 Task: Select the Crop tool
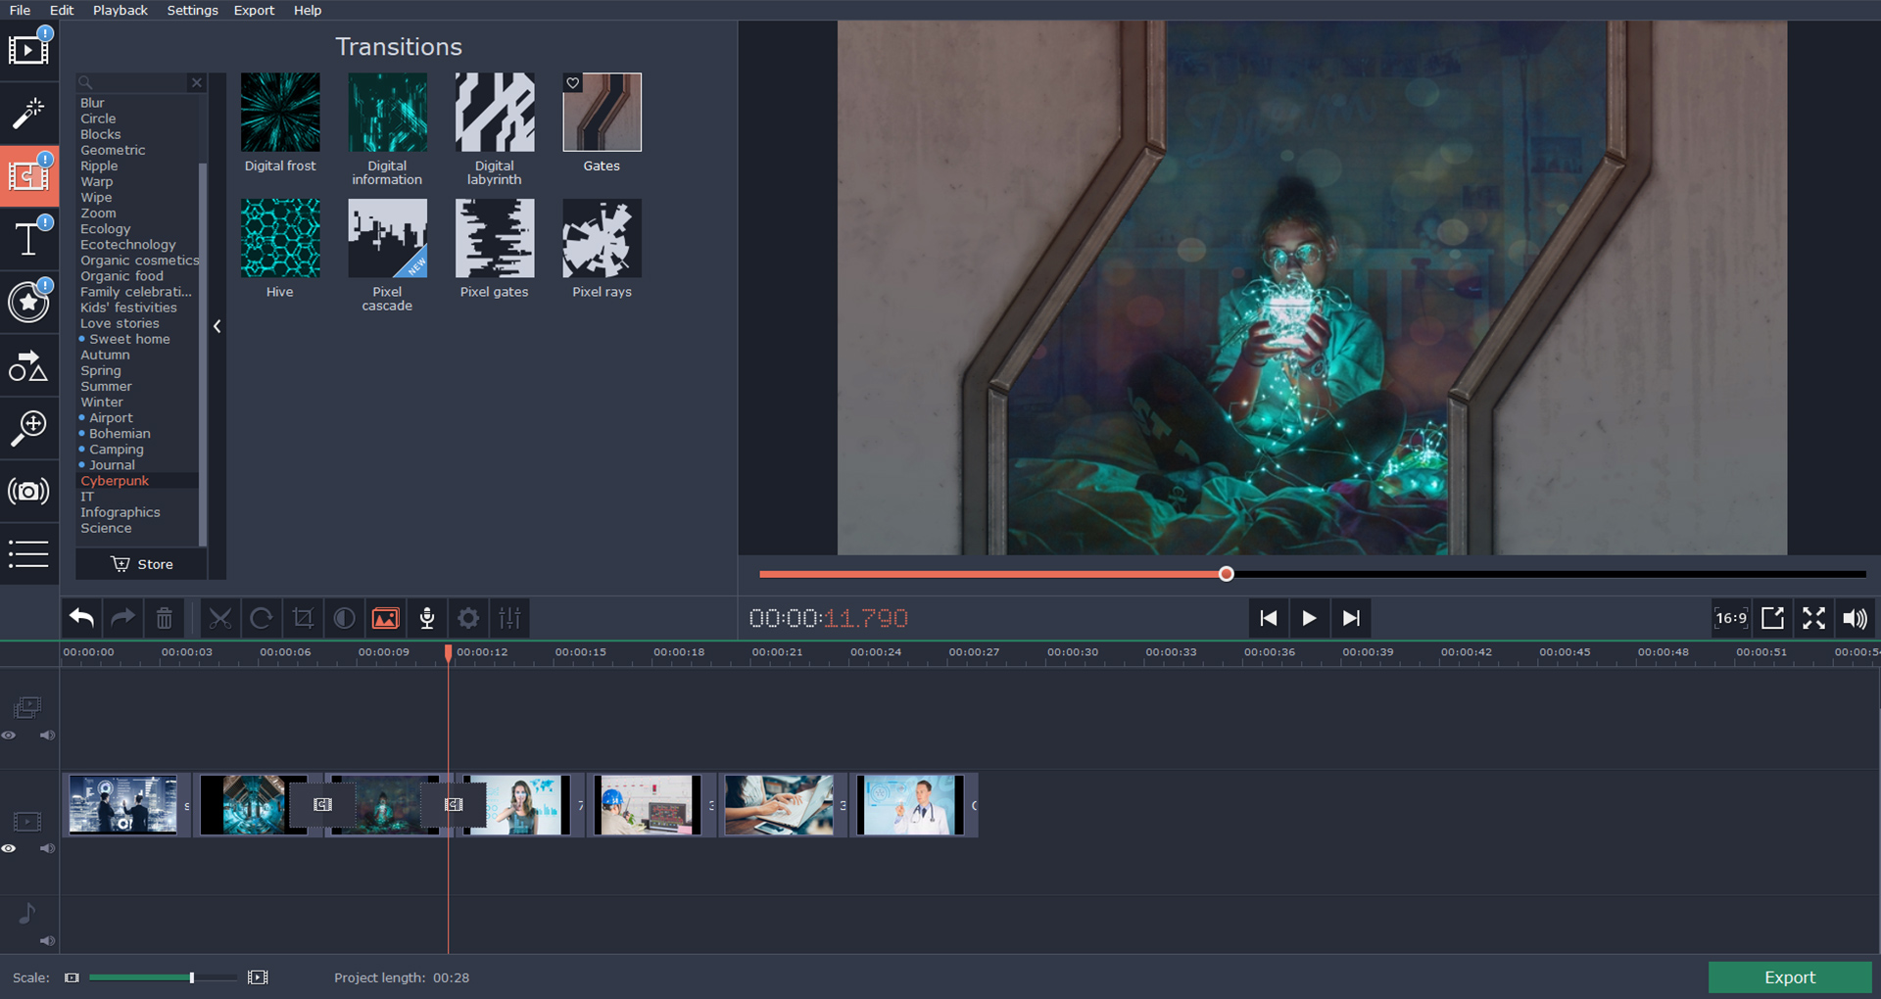click(303, 618)
